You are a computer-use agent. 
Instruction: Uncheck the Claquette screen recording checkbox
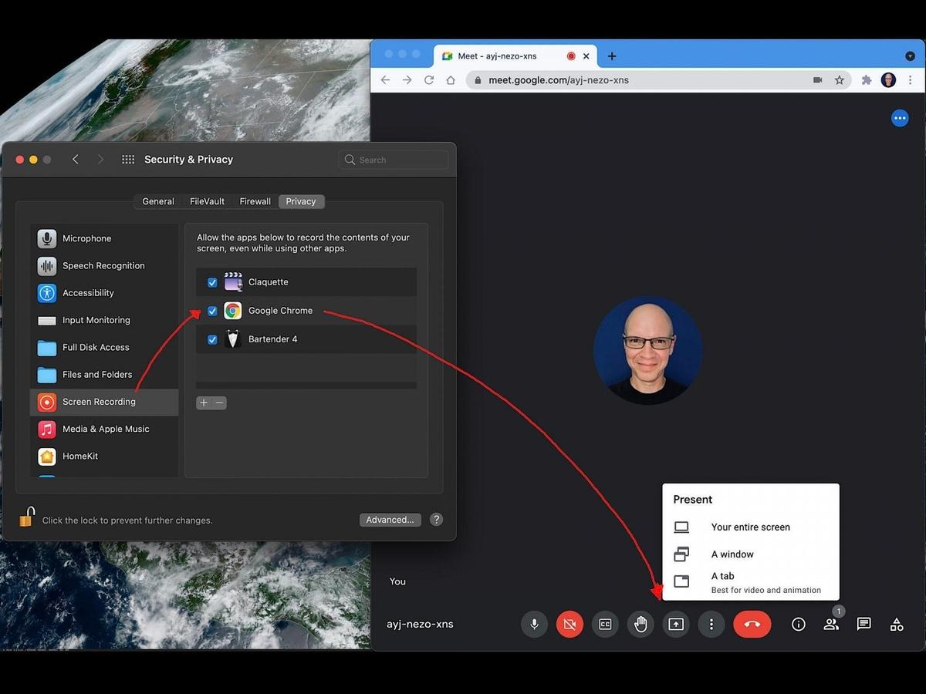click(x=212, y=283)
